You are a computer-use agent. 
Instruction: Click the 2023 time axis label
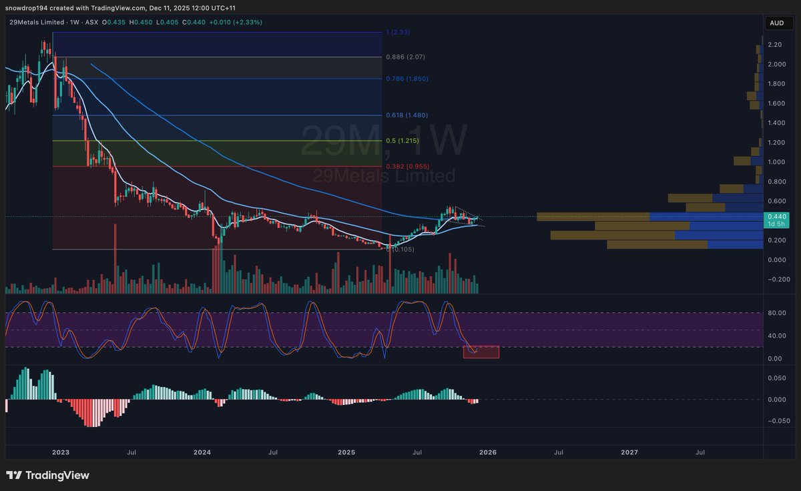point(60,452)
